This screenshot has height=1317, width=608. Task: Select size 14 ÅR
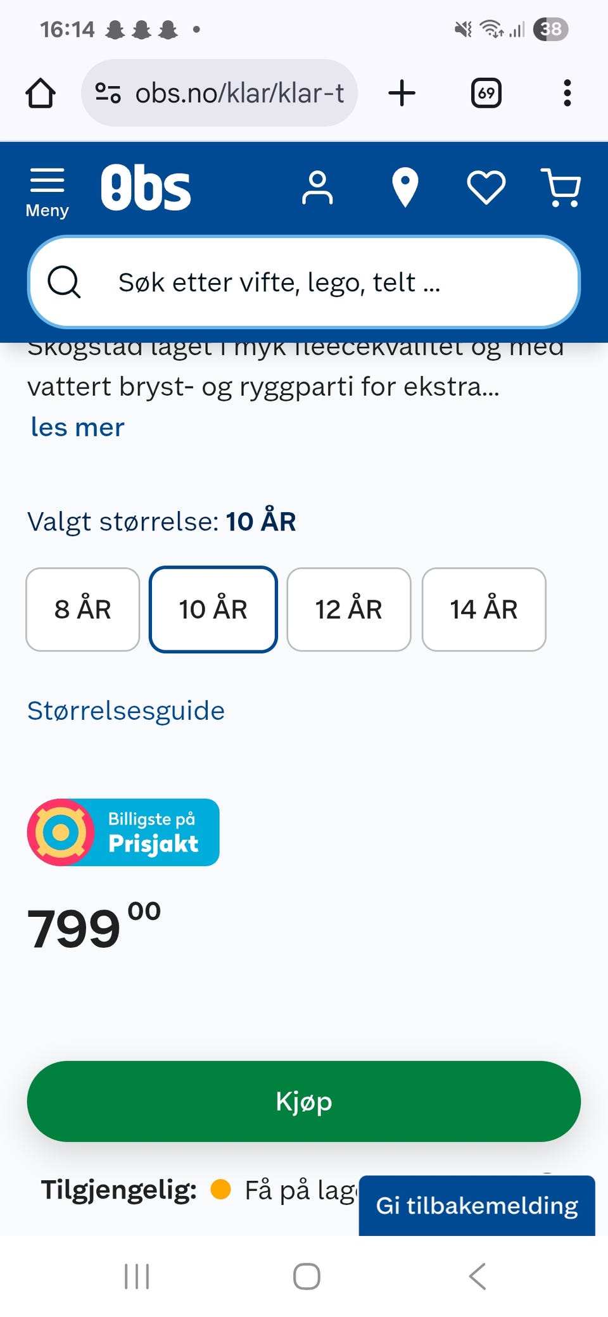(484, 609)
